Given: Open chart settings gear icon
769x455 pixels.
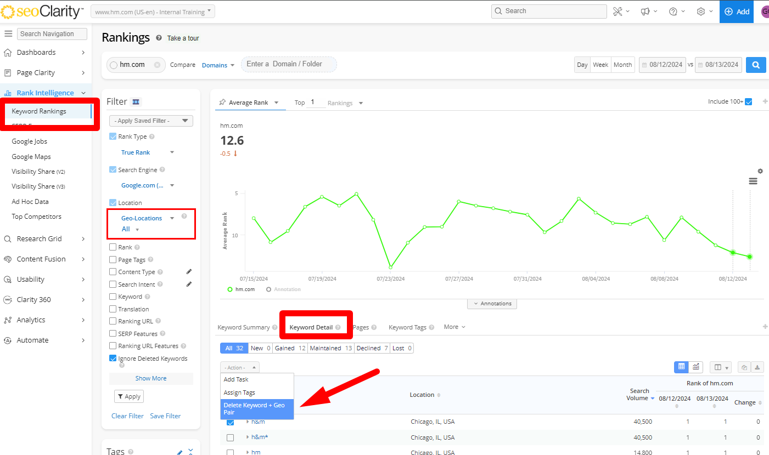Looking at the screenshot, I should coord(760,172).
